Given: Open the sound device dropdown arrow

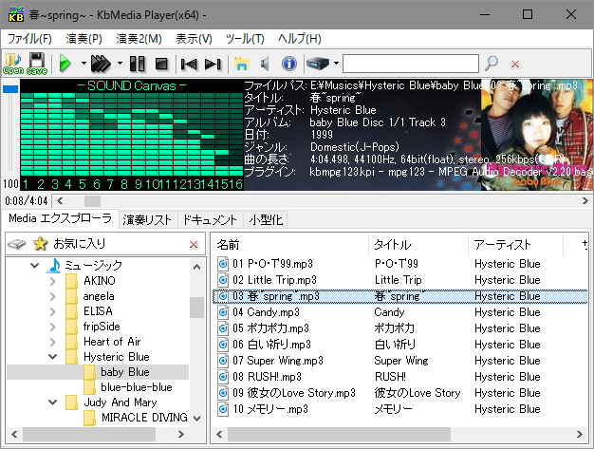Looking at the screenshot, I should (336, 64).
